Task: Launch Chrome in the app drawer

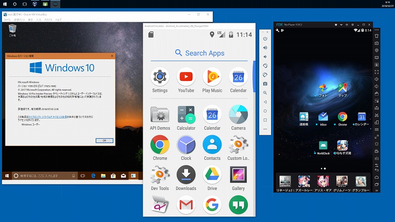Action: coord(159,145)
